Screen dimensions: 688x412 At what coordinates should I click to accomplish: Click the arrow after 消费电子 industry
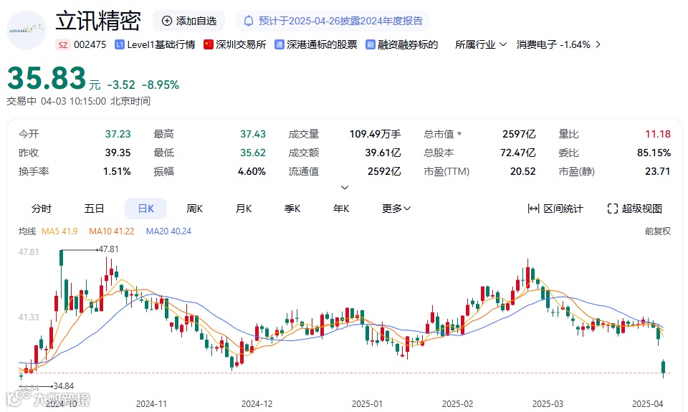(x=598, y=44)
